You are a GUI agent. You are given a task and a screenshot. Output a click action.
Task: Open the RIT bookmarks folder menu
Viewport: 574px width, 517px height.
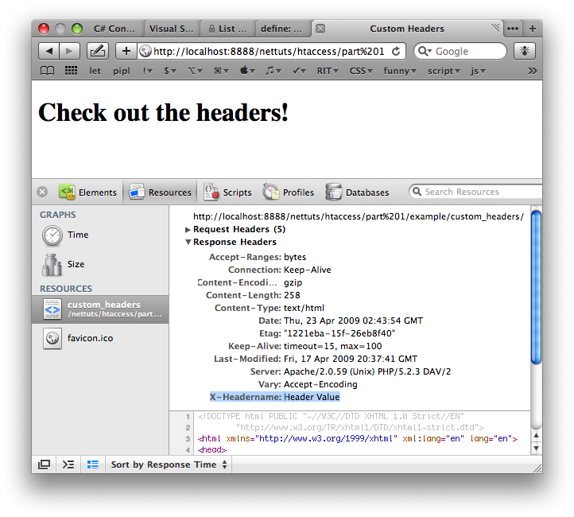[x=324, y=71]
